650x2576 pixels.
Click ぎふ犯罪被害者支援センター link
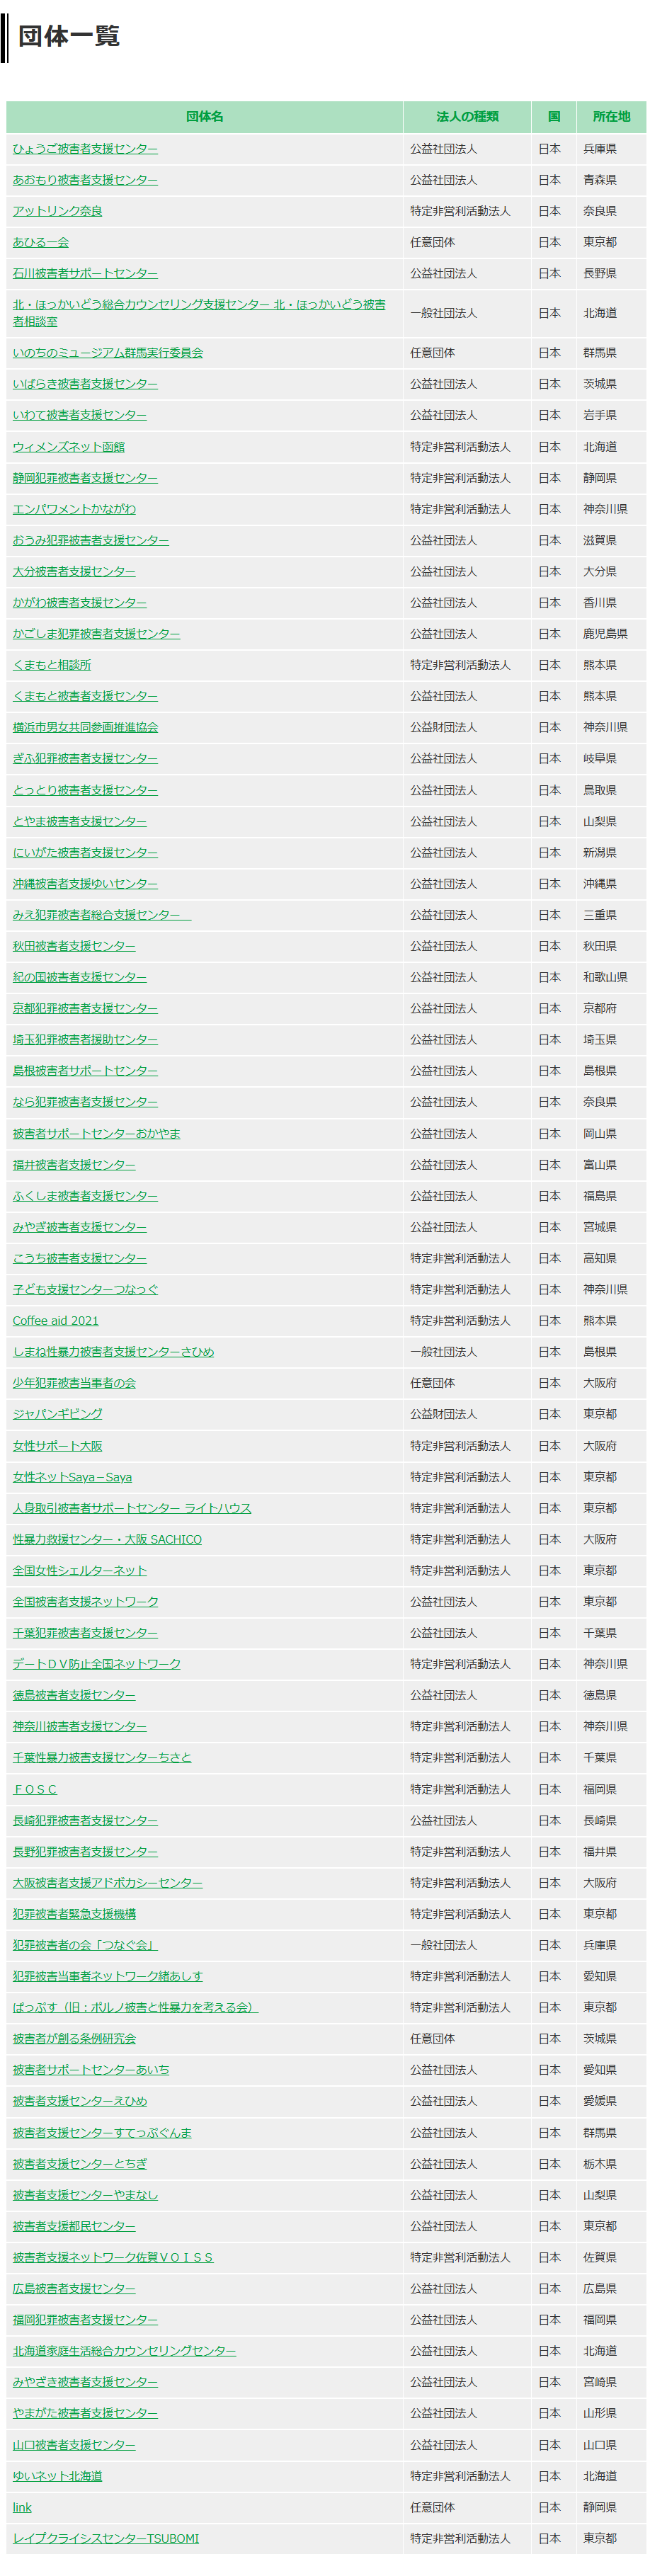coord(85,758)
